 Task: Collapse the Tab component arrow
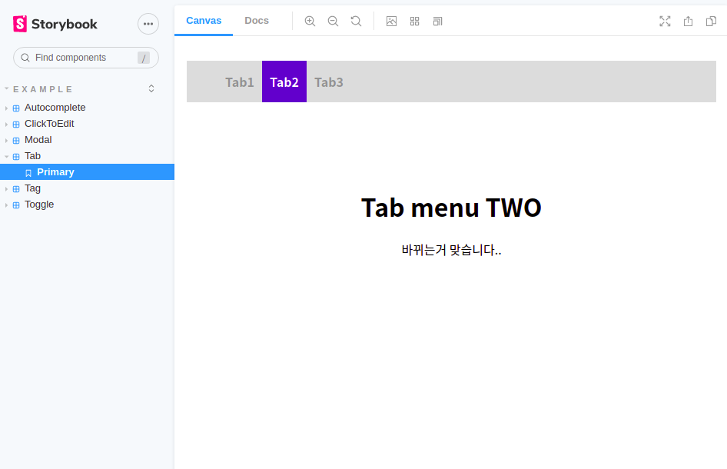pos(6,157)
